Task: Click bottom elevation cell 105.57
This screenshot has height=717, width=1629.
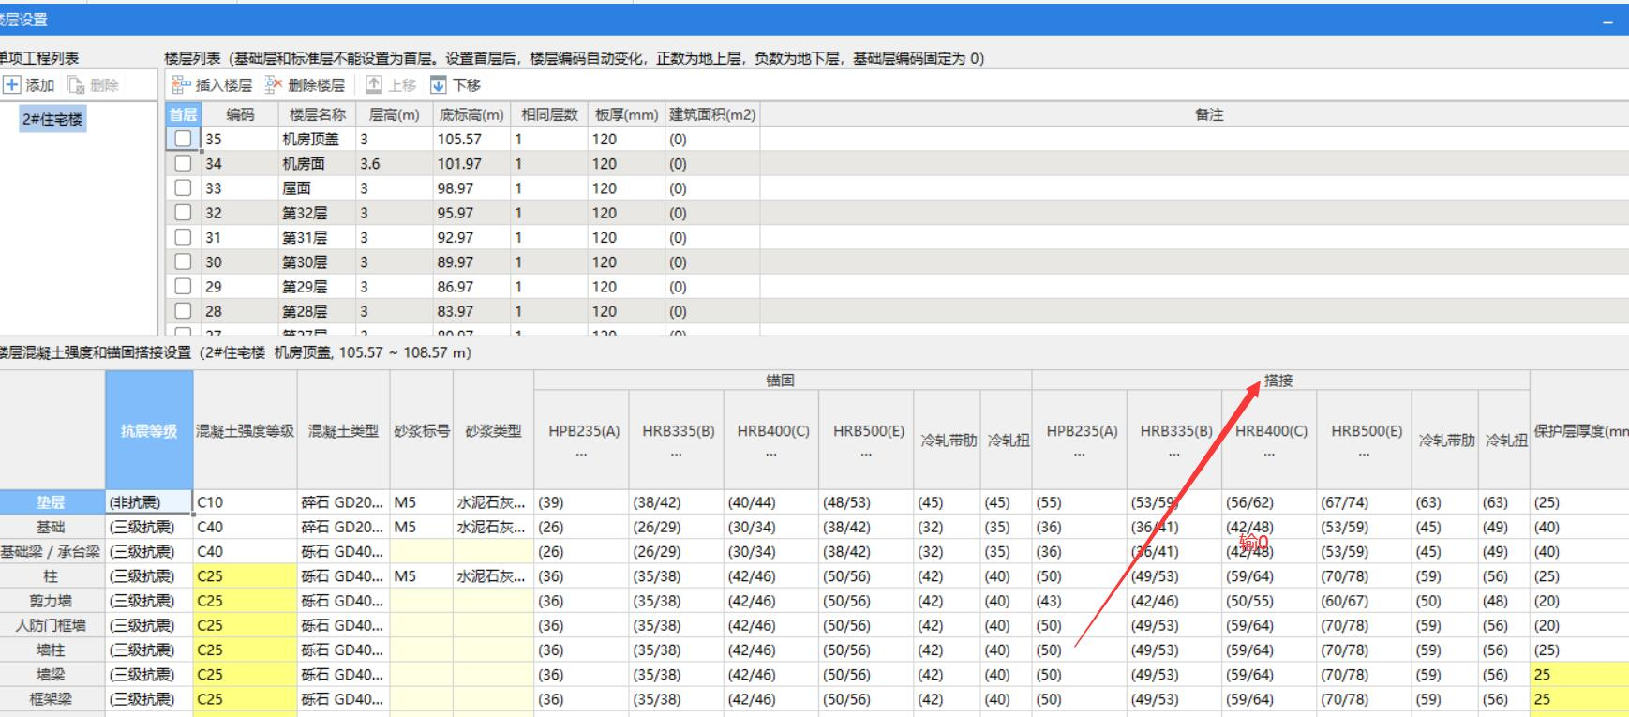Action: click(471, 139)
